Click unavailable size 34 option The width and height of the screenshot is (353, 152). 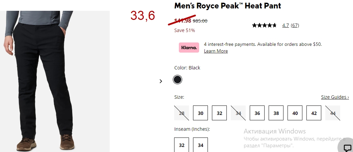click(x=238, y=113)
